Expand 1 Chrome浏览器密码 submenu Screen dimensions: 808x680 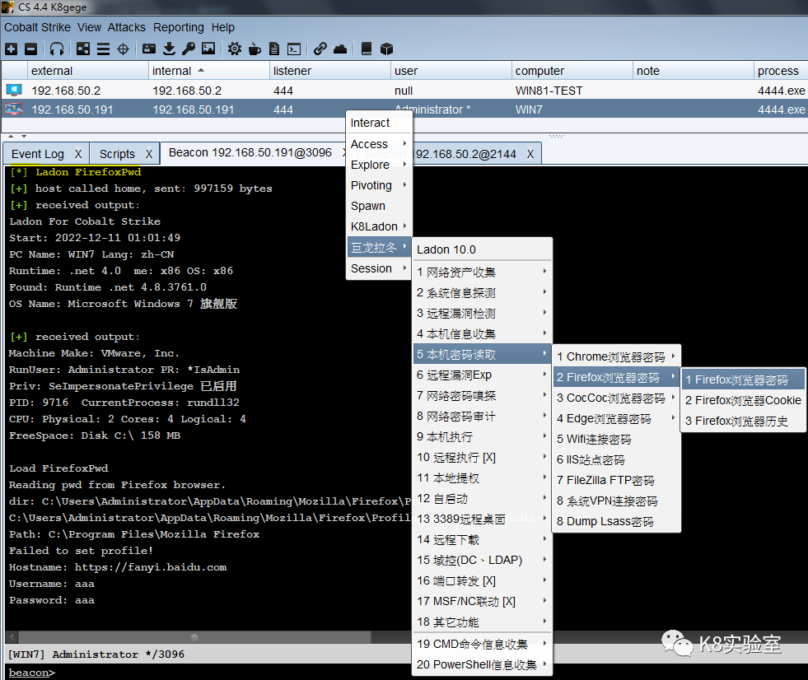[x=616, y=356]
